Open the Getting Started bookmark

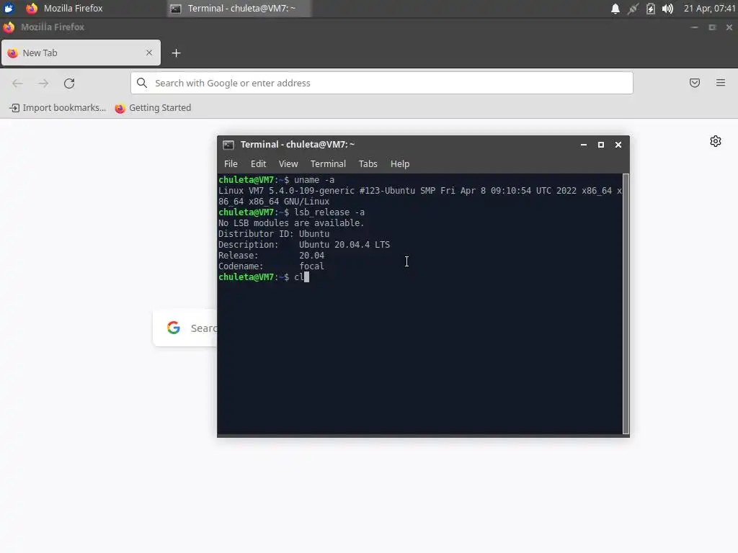[153, 108]
